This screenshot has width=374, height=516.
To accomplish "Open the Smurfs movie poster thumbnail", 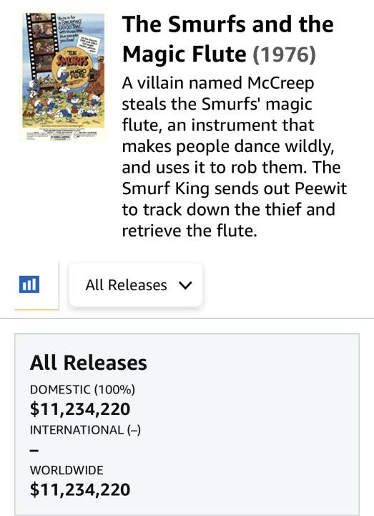I will click(64, 76).
